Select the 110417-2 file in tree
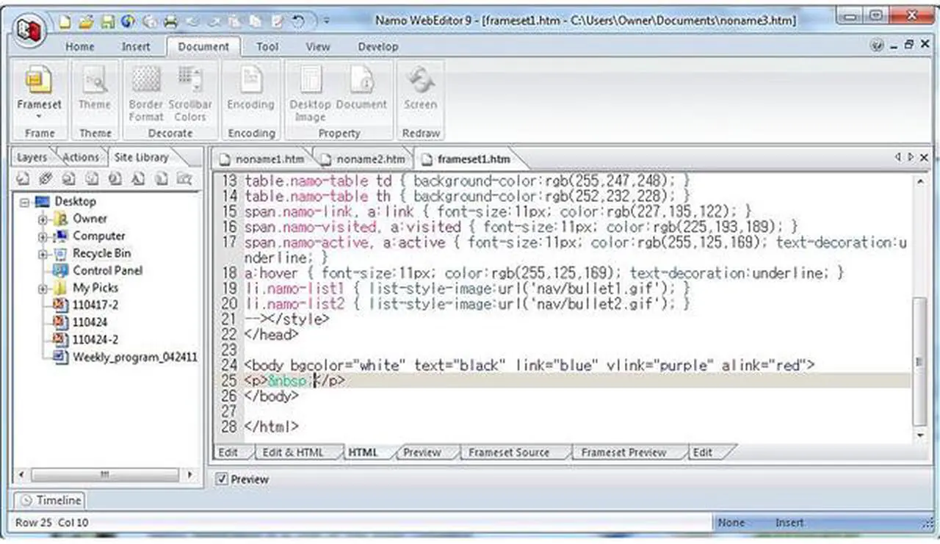940x544 pixels. coord(95,305)
